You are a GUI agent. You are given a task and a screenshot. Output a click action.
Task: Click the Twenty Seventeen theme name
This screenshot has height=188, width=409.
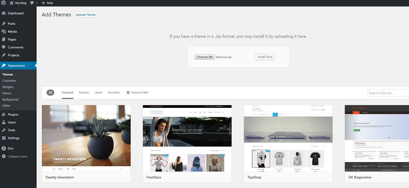(x=60, y=177)
